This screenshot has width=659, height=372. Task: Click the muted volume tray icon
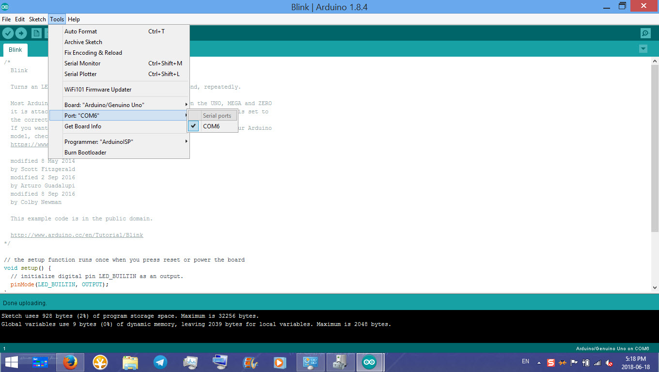[609, 362]
